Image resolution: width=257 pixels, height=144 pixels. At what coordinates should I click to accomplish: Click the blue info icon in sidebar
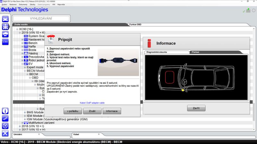click(x=5, y=111)
